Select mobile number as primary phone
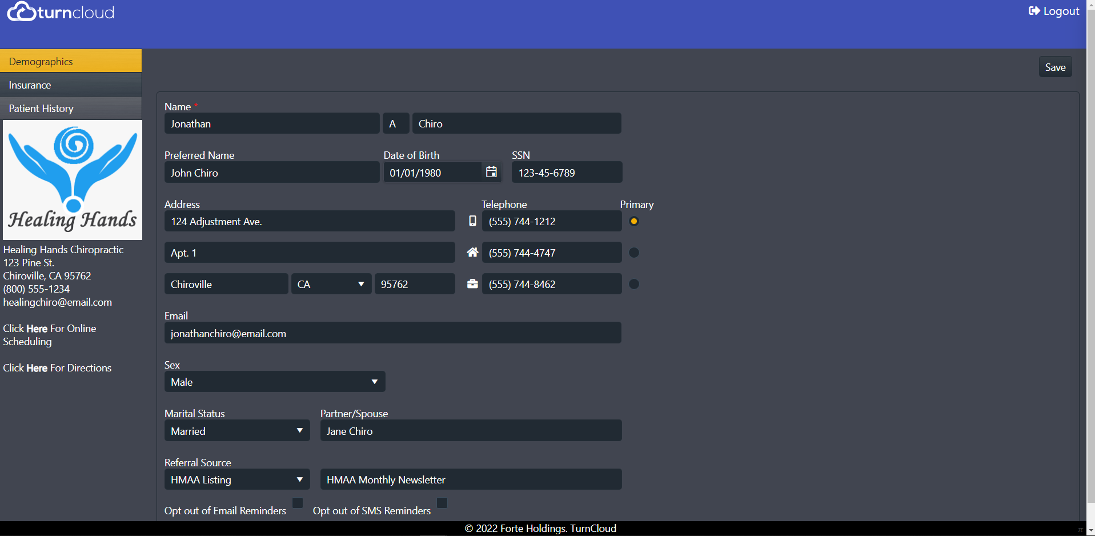 633,221
